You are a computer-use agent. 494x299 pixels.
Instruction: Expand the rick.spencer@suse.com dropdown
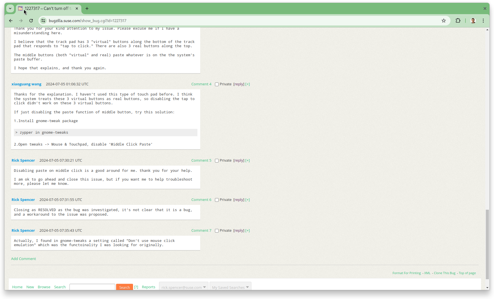pos(183,287)
